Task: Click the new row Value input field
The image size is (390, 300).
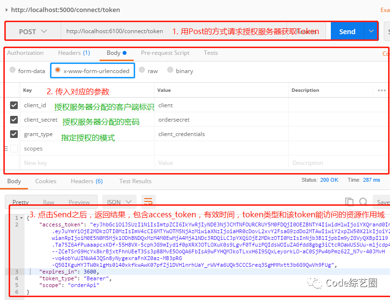Action: 221,163
